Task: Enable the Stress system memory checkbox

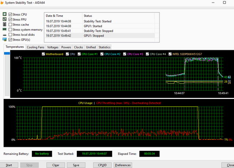Action: tap(10, 30)
